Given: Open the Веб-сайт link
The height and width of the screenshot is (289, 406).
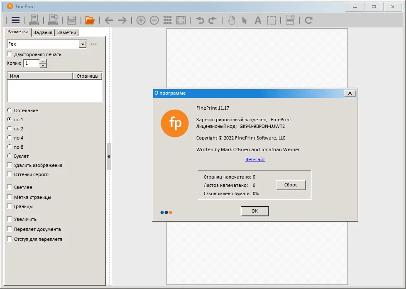Looking at the screenshot, I should 255,159.
